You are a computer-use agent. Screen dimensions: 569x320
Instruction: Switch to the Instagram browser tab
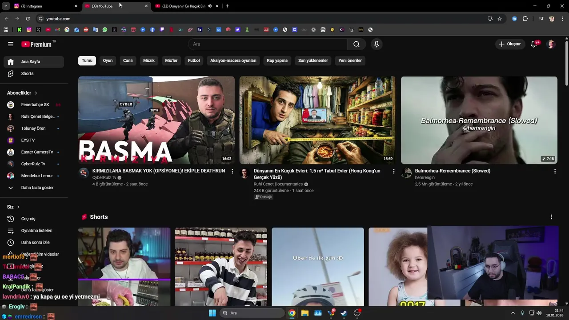click(x=44, y=6)
